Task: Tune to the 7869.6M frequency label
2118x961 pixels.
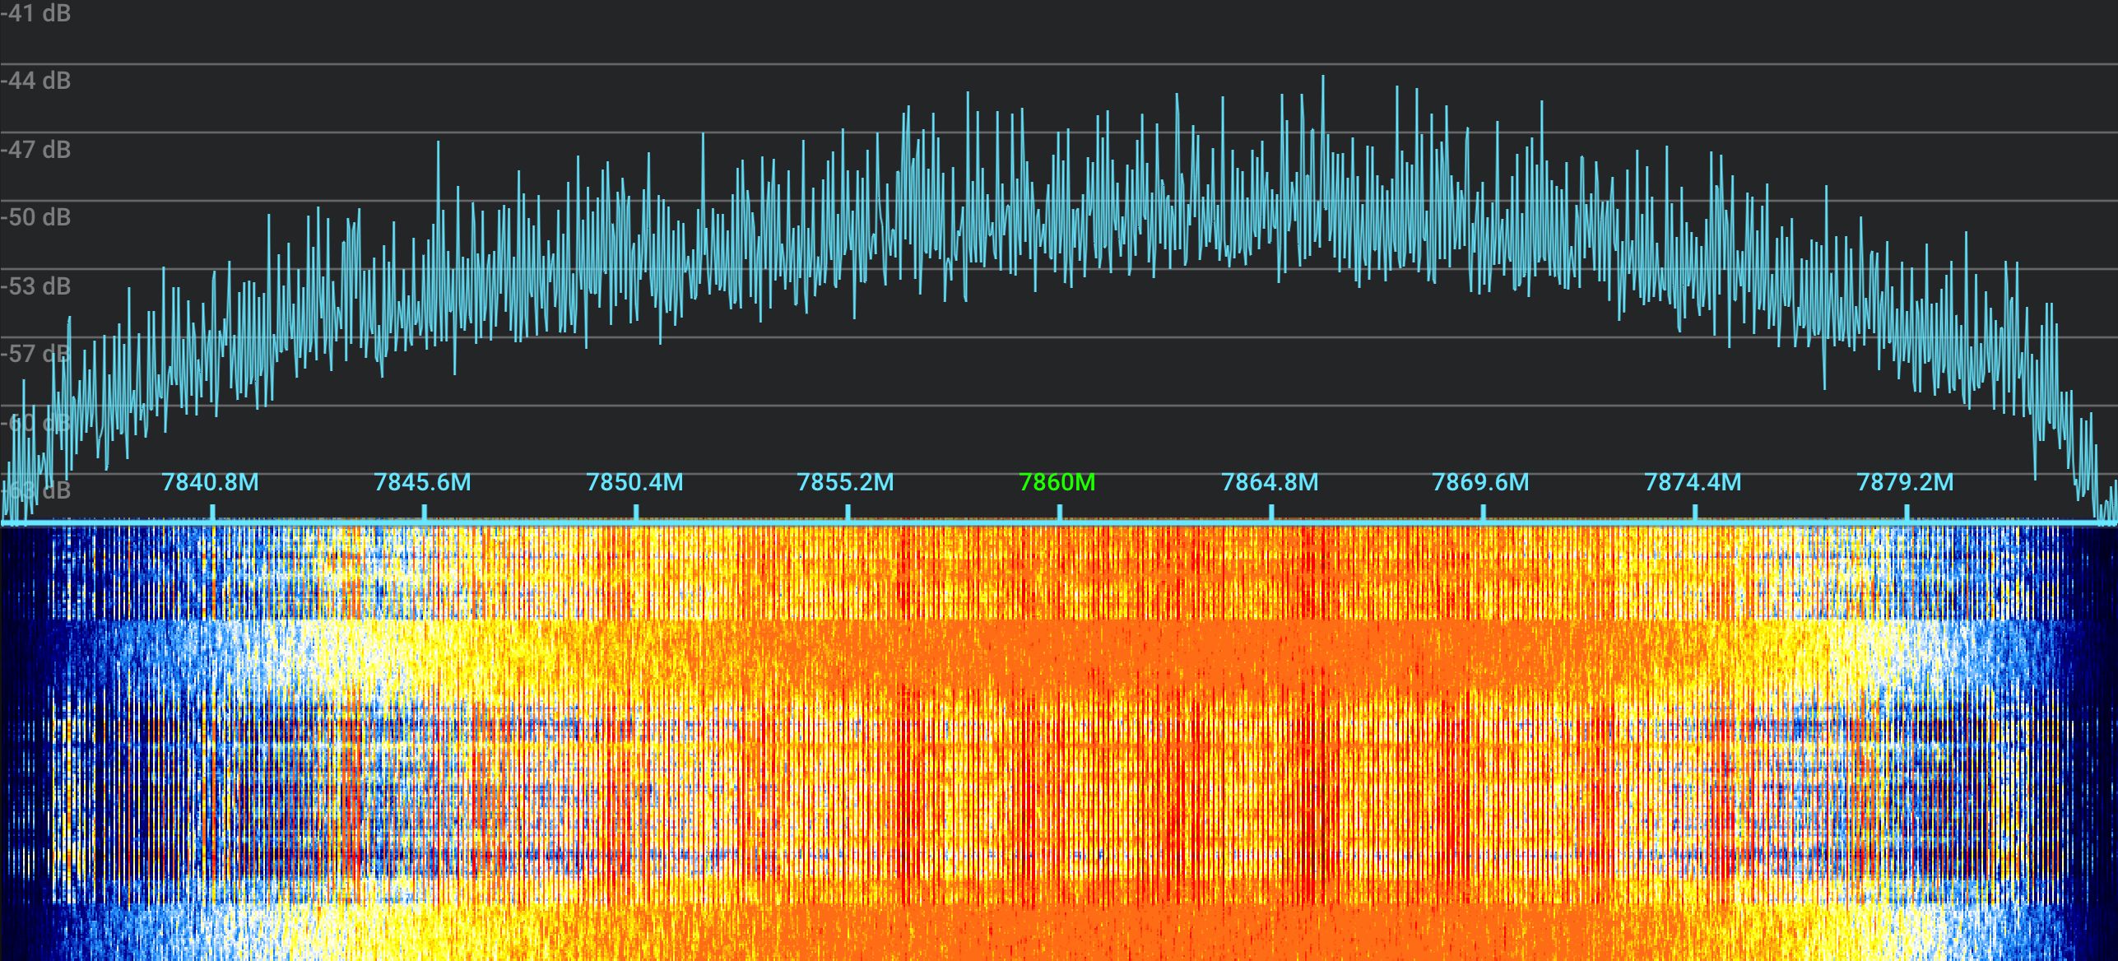Action: [x=1481, y=482]
